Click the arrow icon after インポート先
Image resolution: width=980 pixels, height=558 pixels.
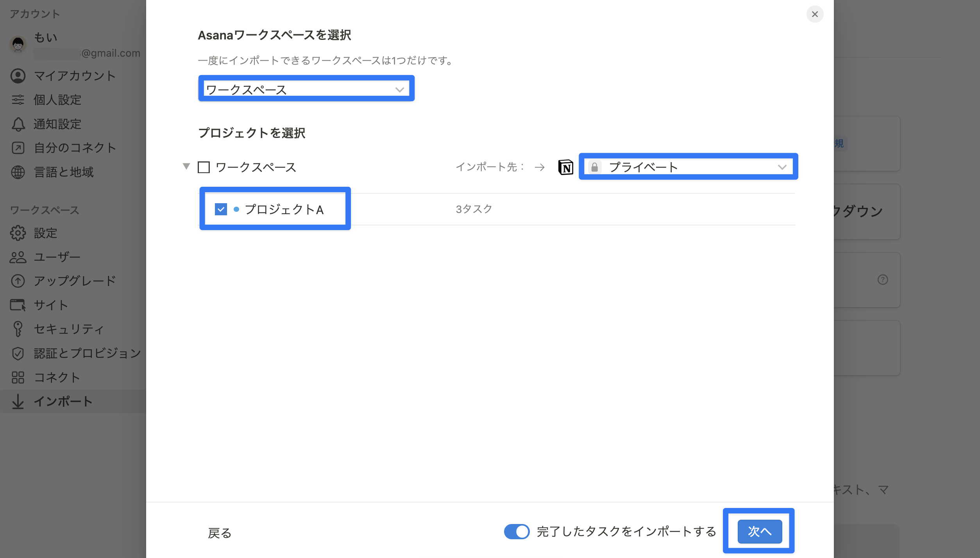(x=540, y=167)
